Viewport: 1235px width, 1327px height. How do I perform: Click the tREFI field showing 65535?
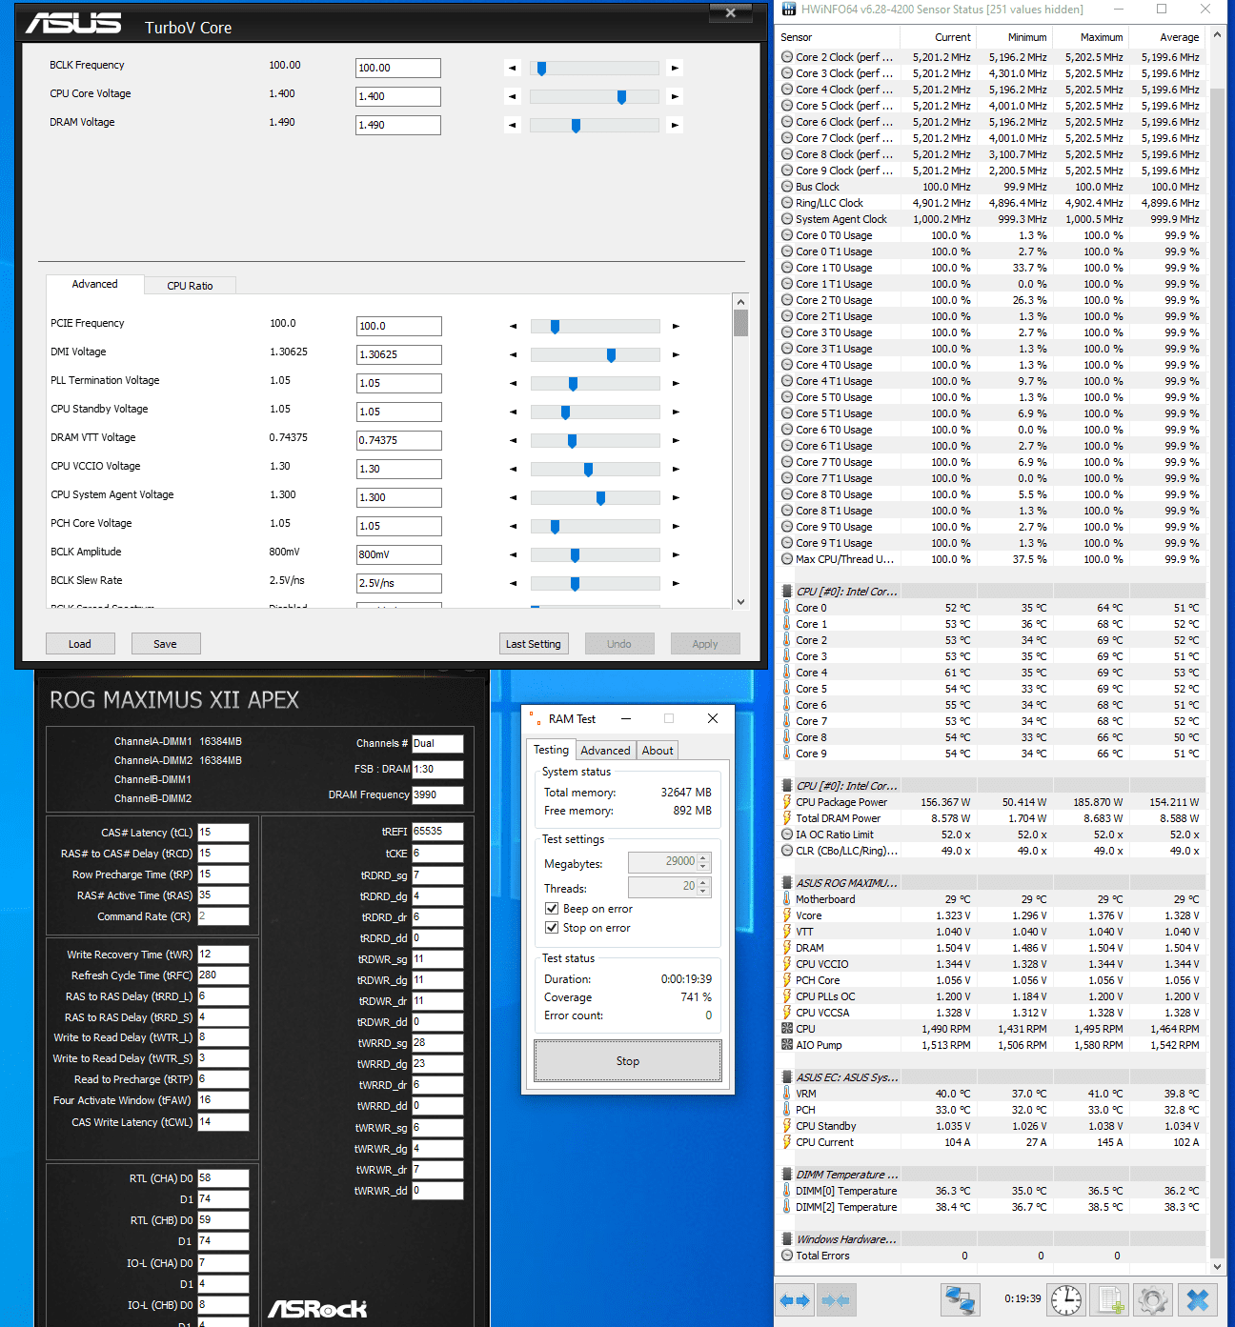[437, 832]
